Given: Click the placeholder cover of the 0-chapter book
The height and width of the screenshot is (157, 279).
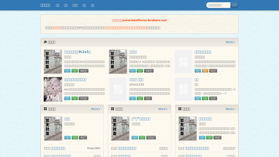Looking at the screenshot, I should point(183,62).
